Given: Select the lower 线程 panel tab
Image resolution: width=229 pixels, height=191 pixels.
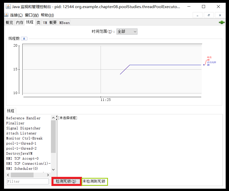Looking at the screenshot, I should tap(11, 111).
